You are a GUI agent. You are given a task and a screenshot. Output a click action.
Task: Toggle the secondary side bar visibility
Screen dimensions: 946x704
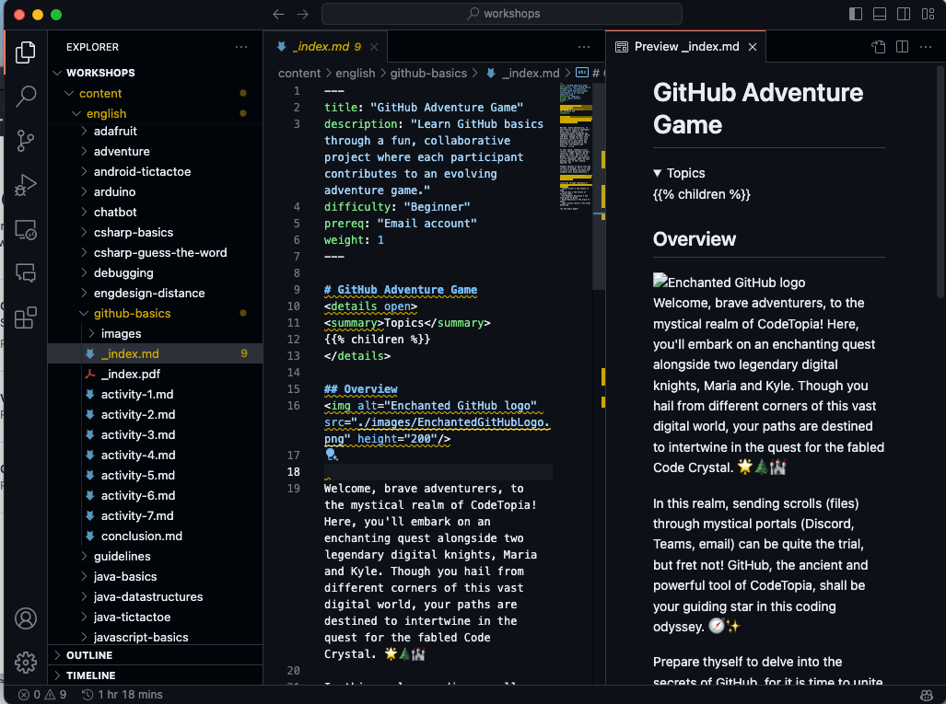coord(904,14)
